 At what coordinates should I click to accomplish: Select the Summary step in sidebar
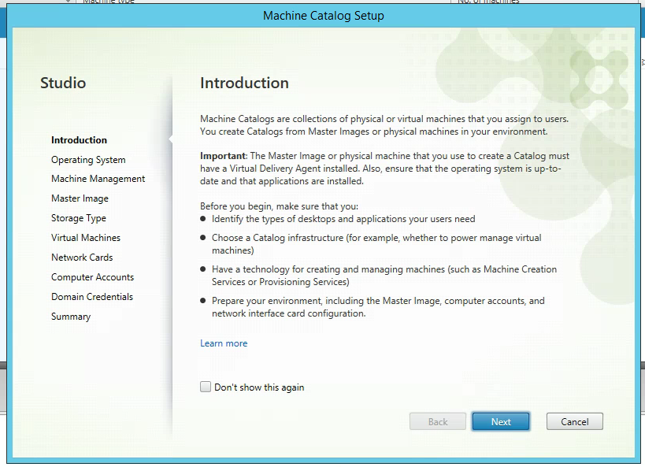(x=71, y=317)
